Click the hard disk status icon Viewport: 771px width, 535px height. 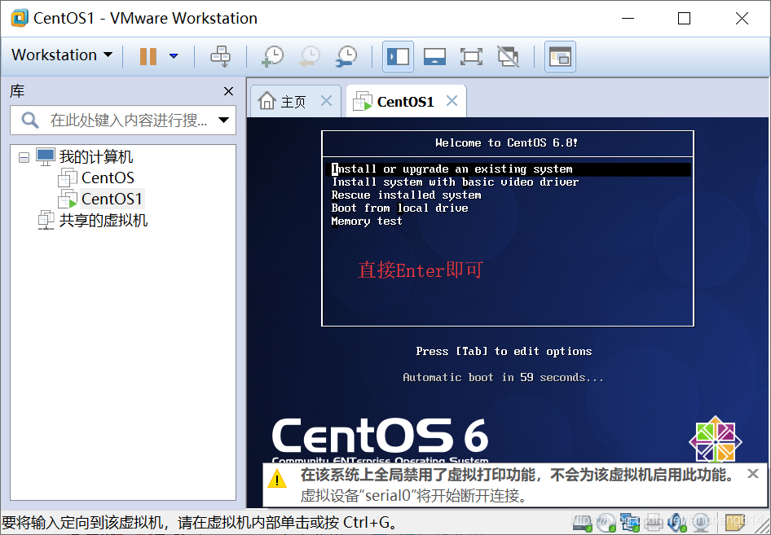[583, 524]
